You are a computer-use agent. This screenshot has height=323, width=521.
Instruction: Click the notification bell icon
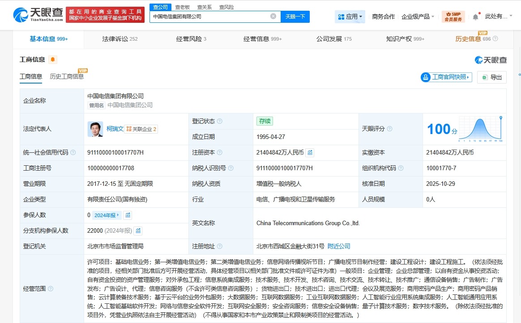475,16
